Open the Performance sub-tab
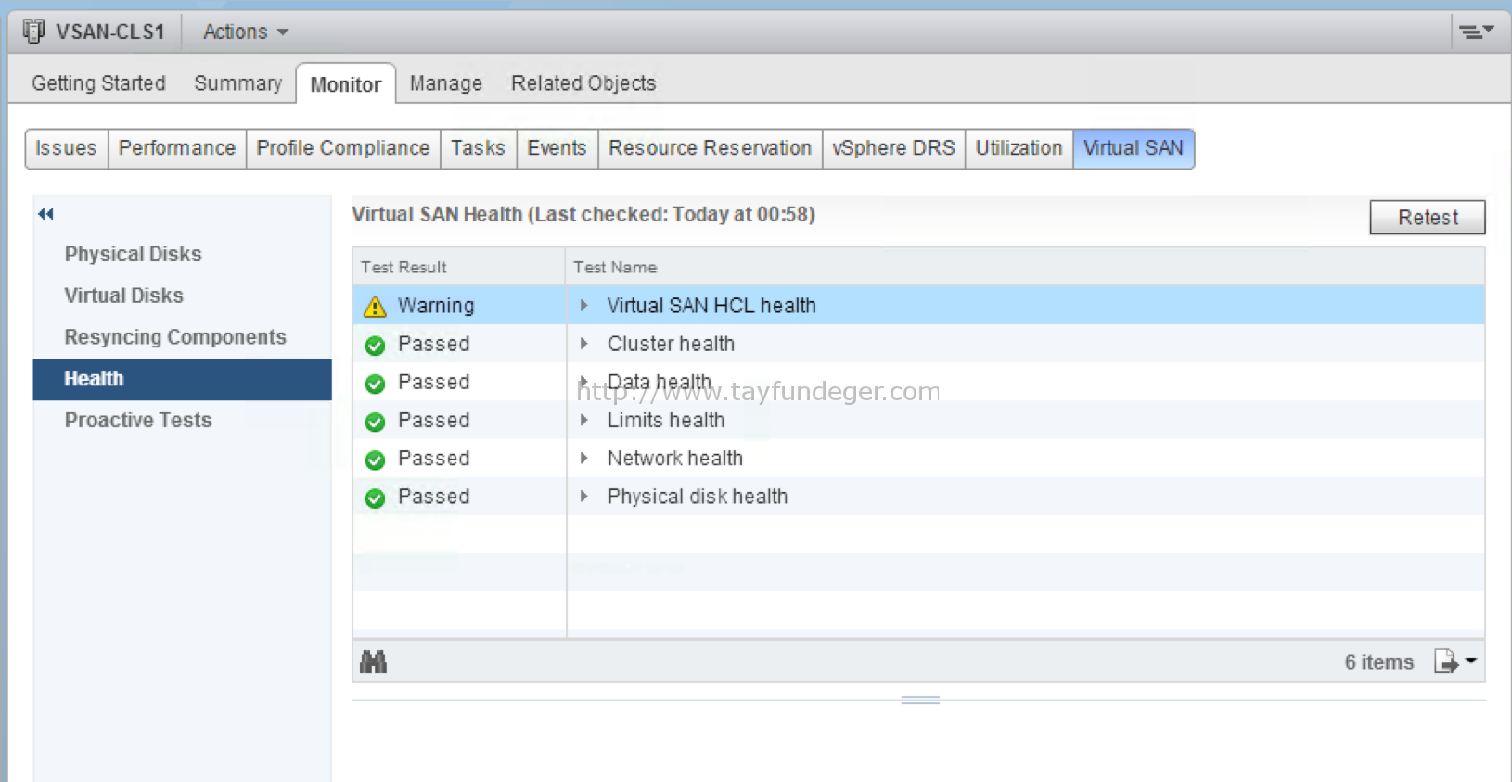Image resolution: width=1512 pixels, height=782 pixels. (x=177, y=148)
